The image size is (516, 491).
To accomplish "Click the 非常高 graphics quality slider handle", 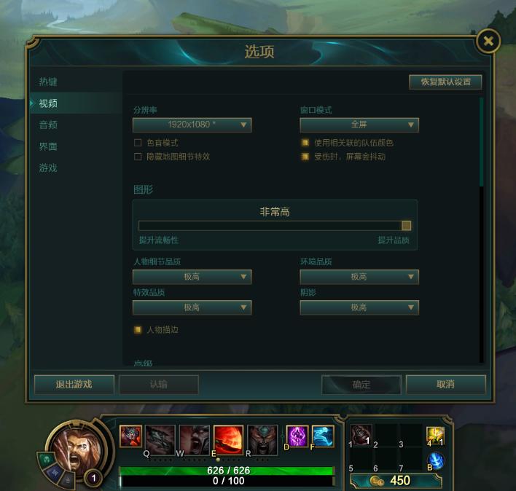I will tap(406, 226).
